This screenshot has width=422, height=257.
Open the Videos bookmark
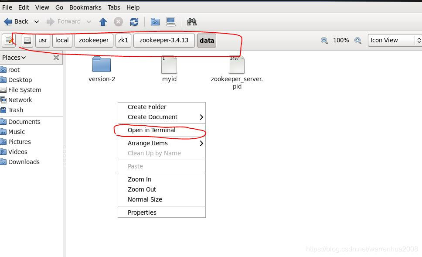pos(14,152)
